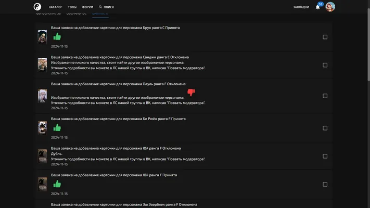Click 'Изображение плохого качества' under Санджи
The width and height of the screenshot is (370, 208).
pyautogui.click(x=118, y=62)
